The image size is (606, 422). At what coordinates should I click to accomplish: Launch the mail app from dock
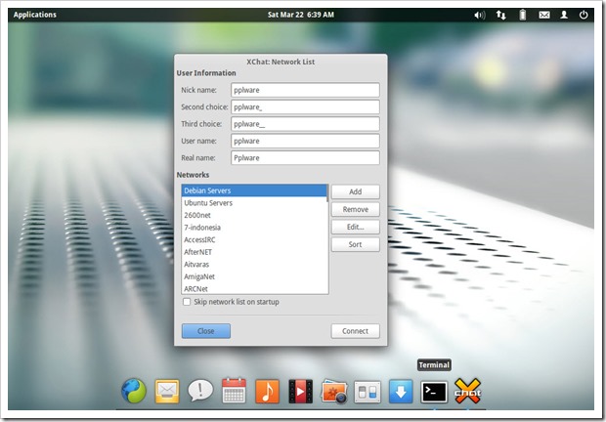(167, 391)
